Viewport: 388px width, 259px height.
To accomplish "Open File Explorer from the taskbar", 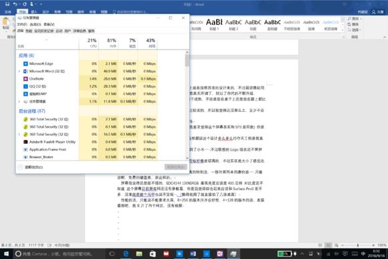I will pyautogui.click(x=139, y=254).
